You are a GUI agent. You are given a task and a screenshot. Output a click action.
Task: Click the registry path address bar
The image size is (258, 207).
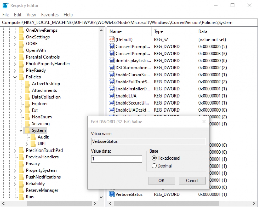coord(129,22)
